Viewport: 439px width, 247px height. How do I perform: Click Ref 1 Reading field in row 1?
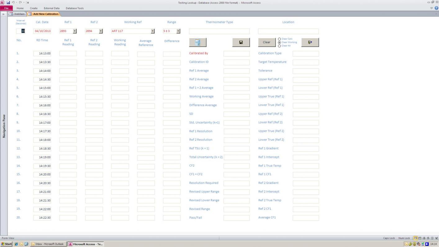click(68, 53)
